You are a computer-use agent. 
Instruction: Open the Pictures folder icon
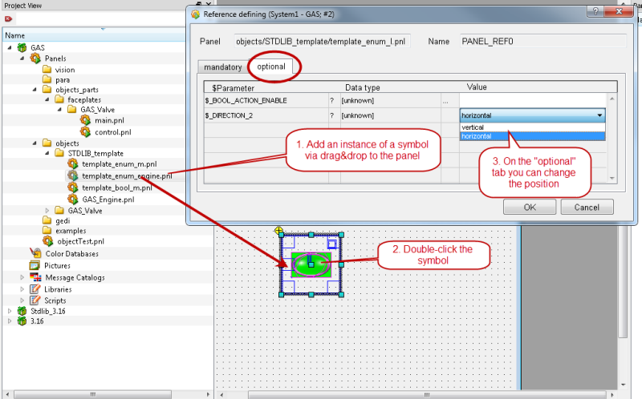(x=35, y=265)
